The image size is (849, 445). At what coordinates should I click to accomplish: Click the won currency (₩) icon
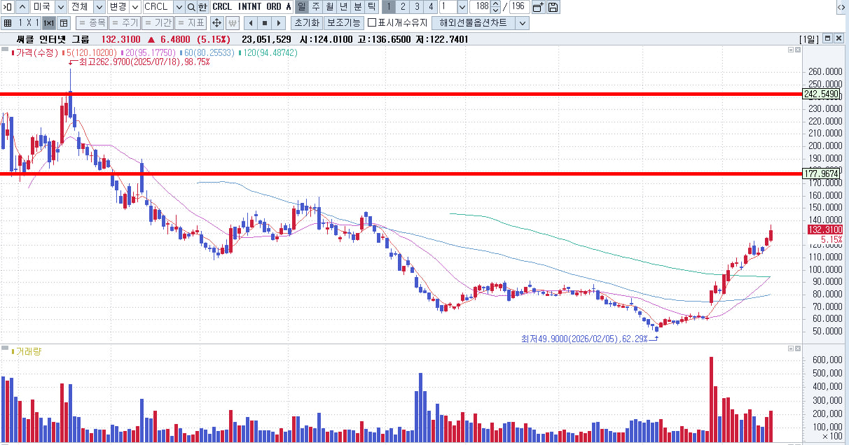[233, 23]
